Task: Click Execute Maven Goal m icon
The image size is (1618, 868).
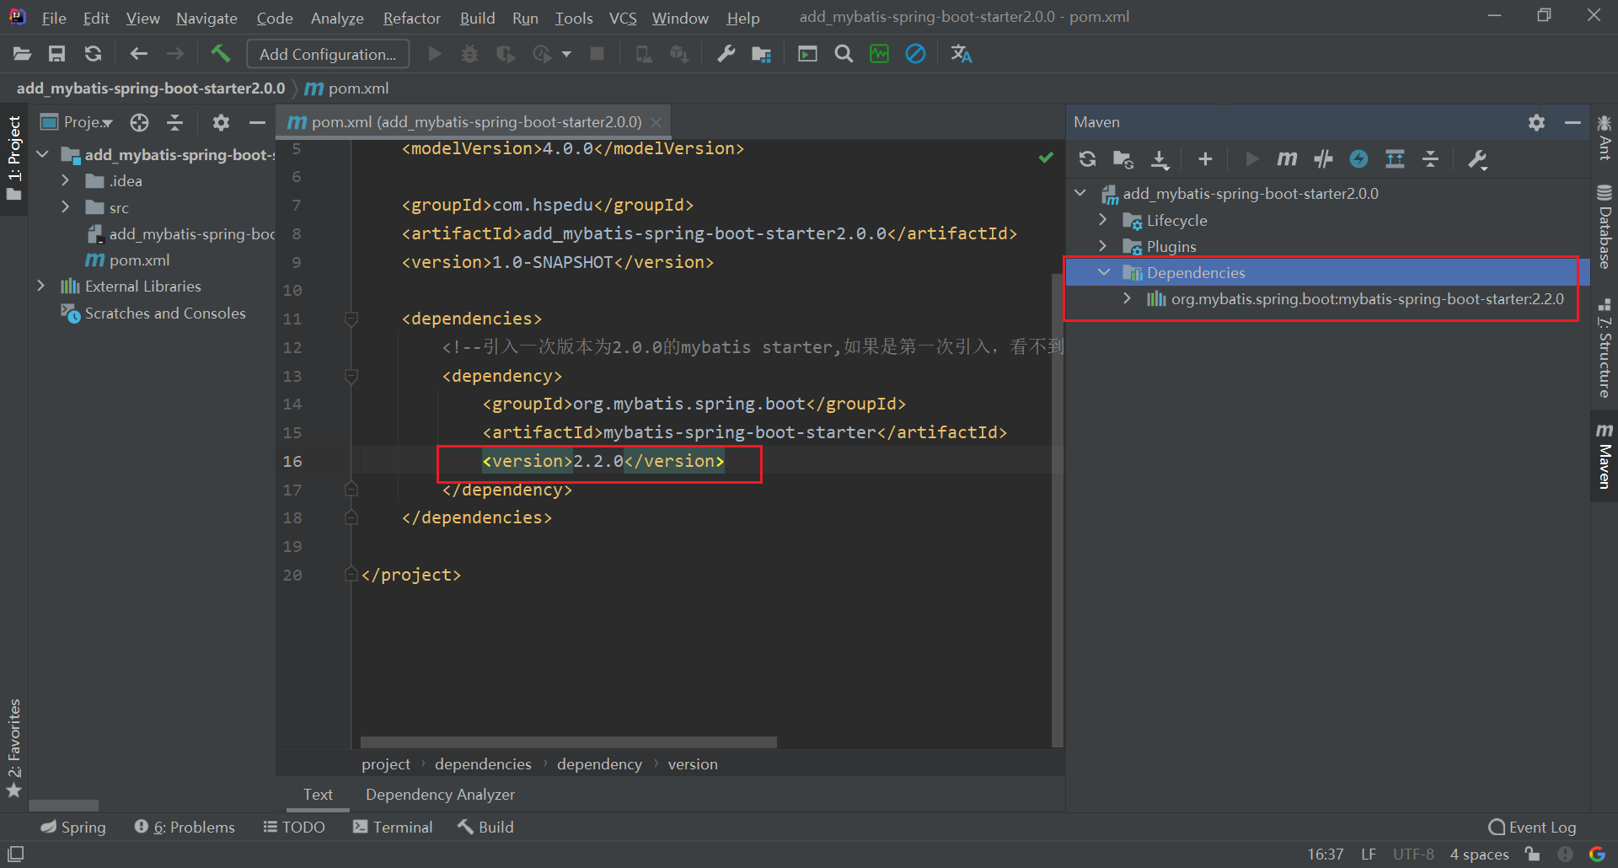Action: click(x=1287, y=159)
